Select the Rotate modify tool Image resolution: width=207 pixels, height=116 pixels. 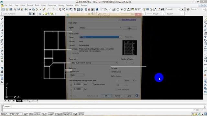coord(205,40)
